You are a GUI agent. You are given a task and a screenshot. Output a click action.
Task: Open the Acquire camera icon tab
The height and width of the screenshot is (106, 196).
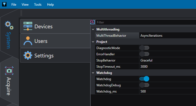click(x=9, y=71)
